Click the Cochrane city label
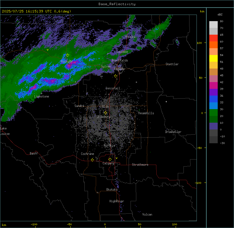The image size is (234, 228). [x=87, y=154]
